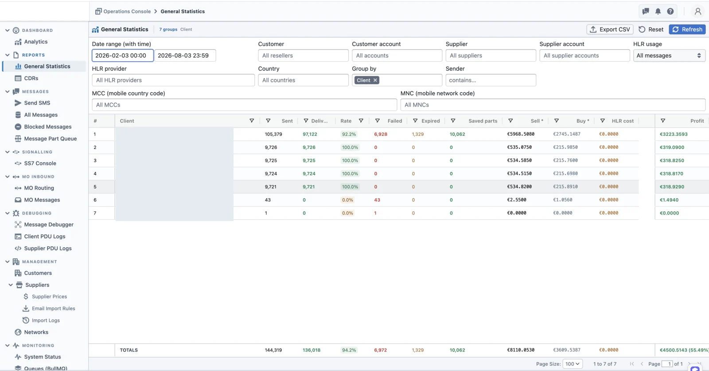Remove the Client tag from Group by
The image size is (709, 371).
tap(375, 80)
